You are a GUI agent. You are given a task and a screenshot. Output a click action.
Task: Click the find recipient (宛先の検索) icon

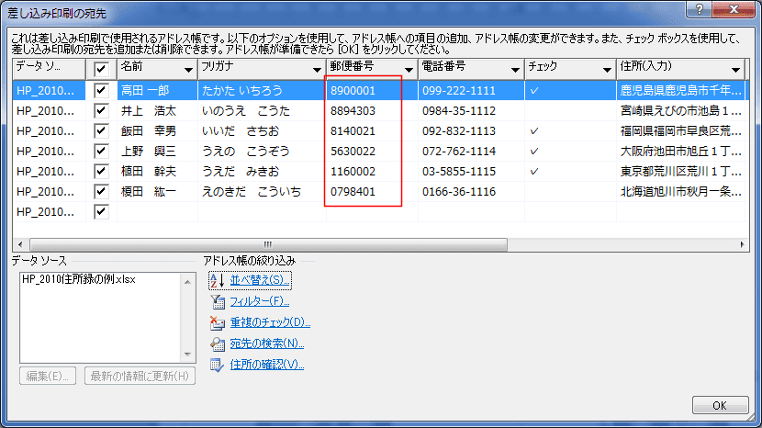(x=217, y=344)
